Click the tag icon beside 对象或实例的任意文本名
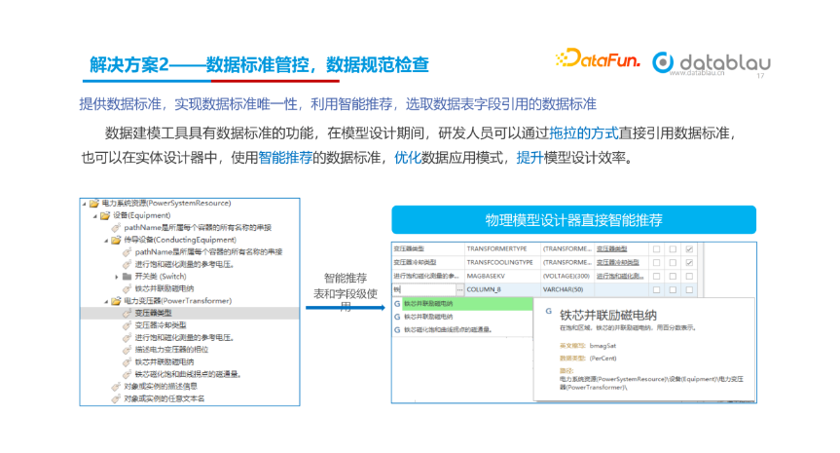 pos(116,398)
